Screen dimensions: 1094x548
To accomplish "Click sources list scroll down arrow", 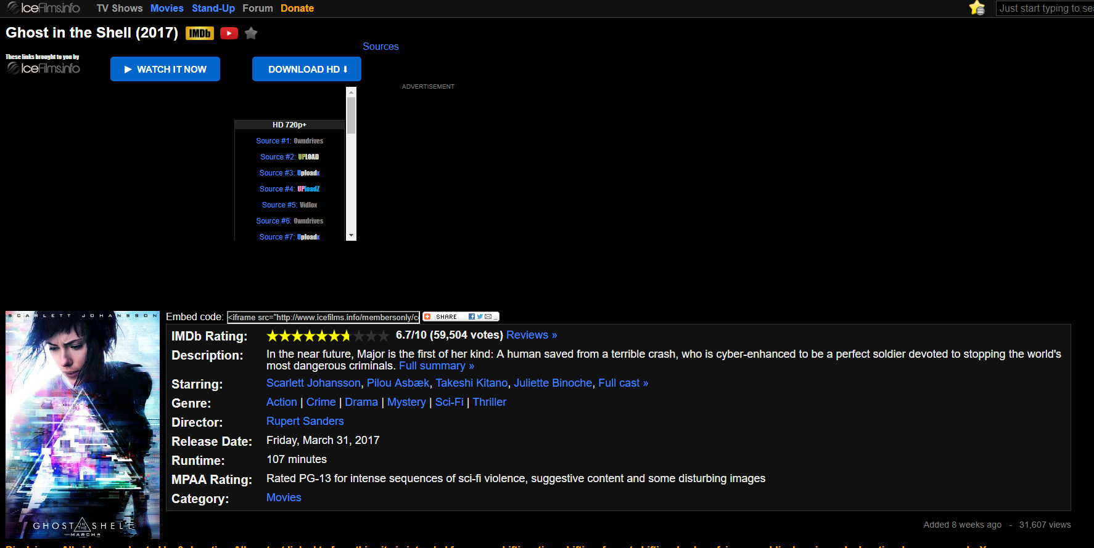I will 352,236.
